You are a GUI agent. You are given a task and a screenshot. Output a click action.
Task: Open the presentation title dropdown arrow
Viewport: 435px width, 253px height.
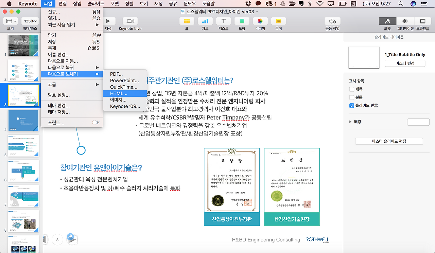coord(257,11)
